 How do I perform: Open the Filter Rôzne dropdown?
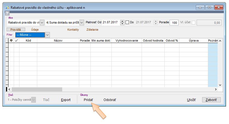(x=47, y=35)
